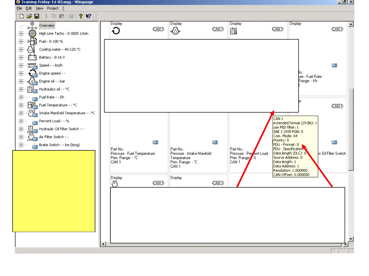Expand the Speed km/h node

click(x=21, y=65)
